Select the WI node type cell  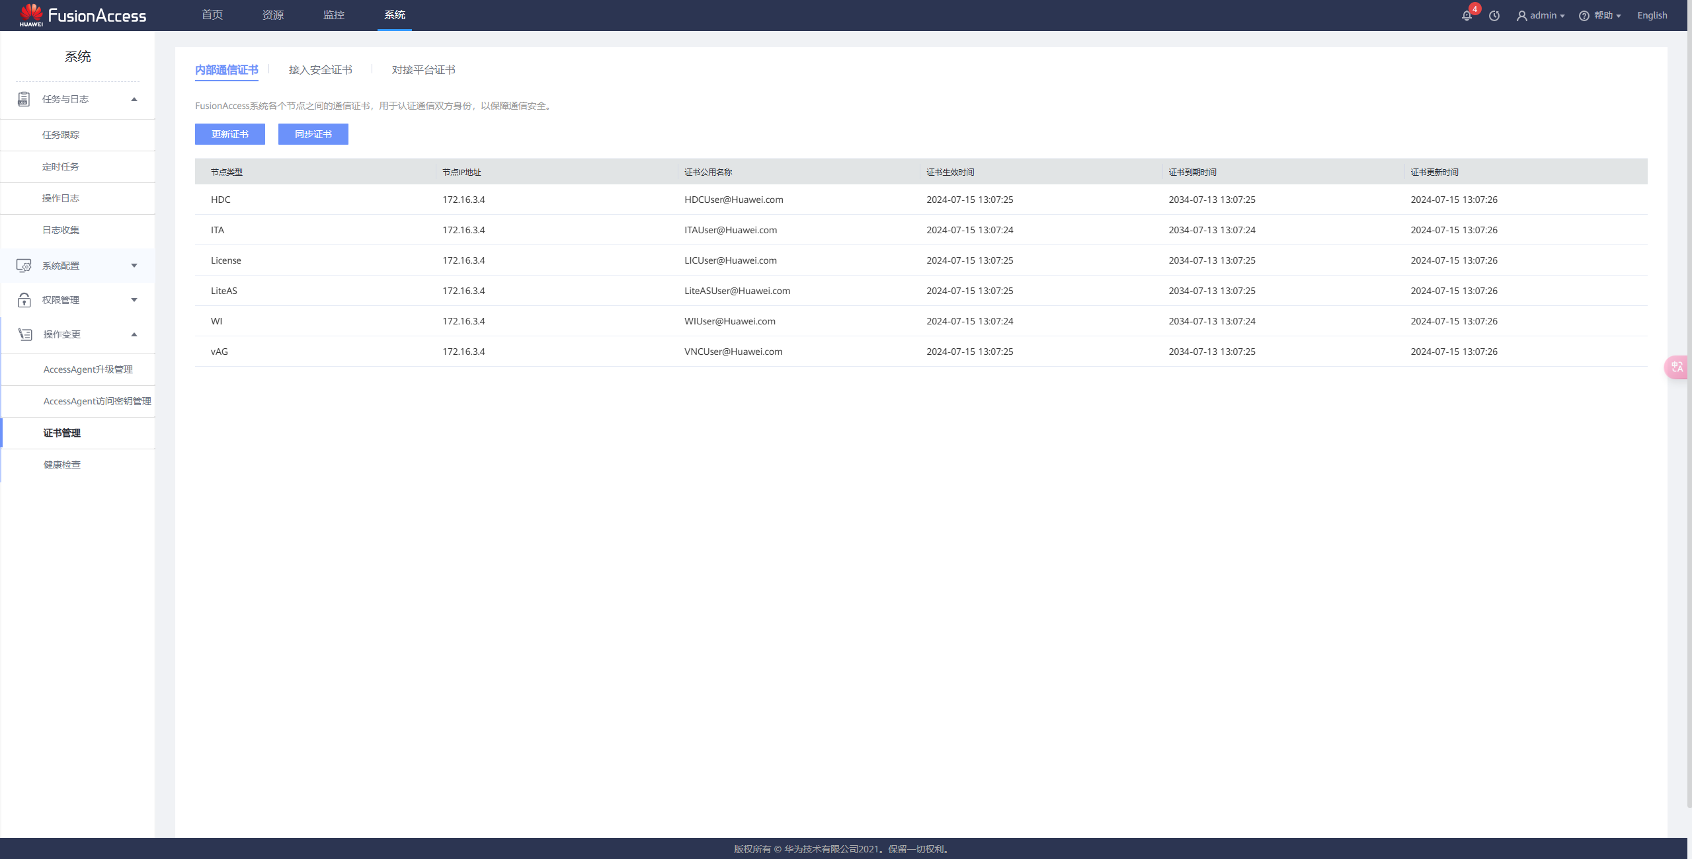[x=217, y=321]
